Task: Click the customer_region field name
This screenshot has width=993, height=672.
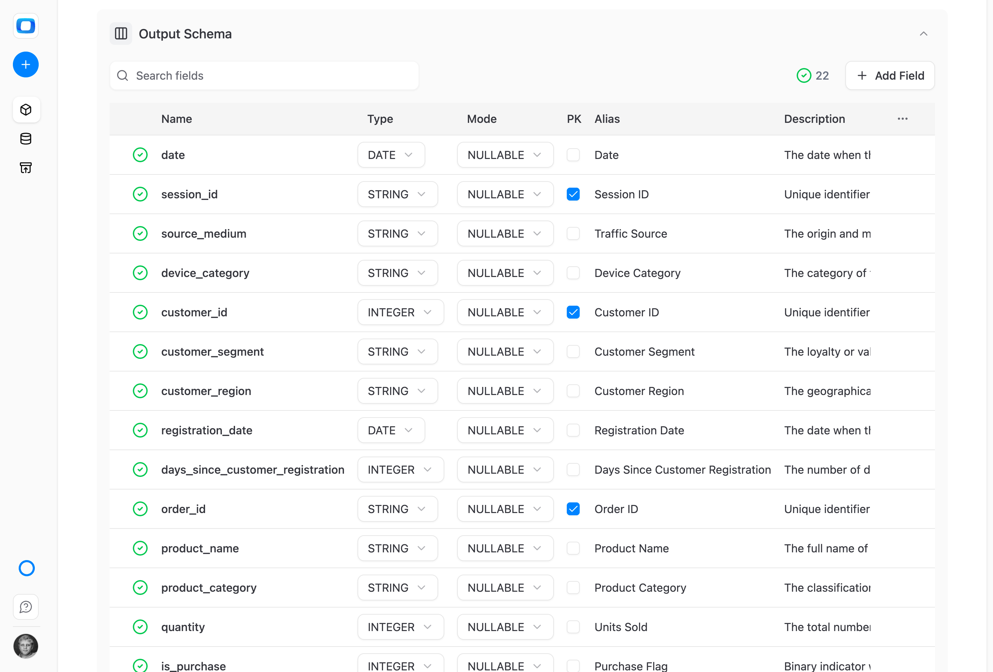Action: pos(206,391)
